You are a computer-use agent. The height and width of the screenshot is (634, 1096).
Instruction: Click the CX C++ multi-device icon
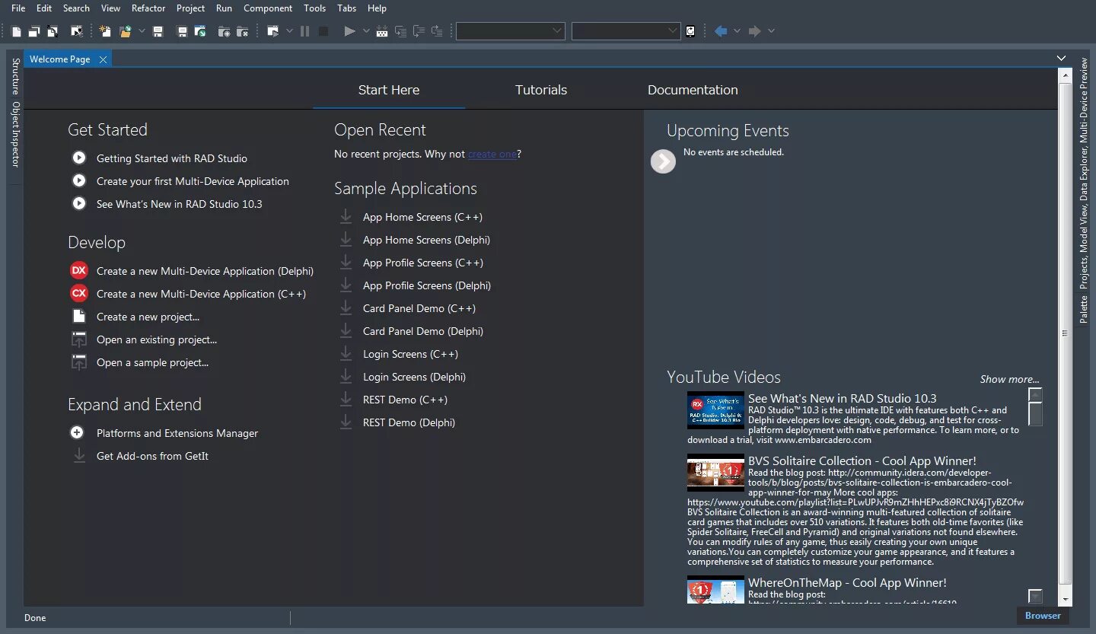(79, 294)
